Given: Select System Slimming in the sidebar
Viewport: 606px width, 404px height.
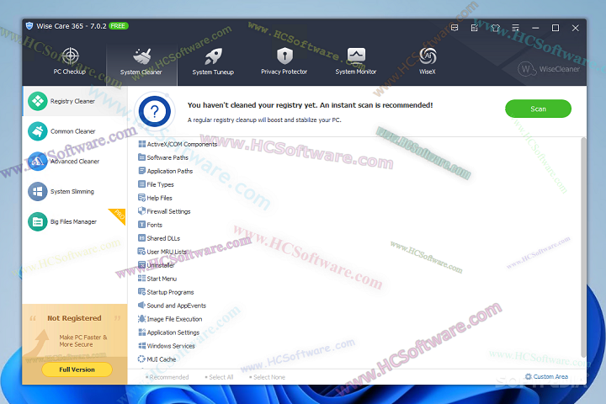Looking at the screenshot, I should click(x=75, y=191).
